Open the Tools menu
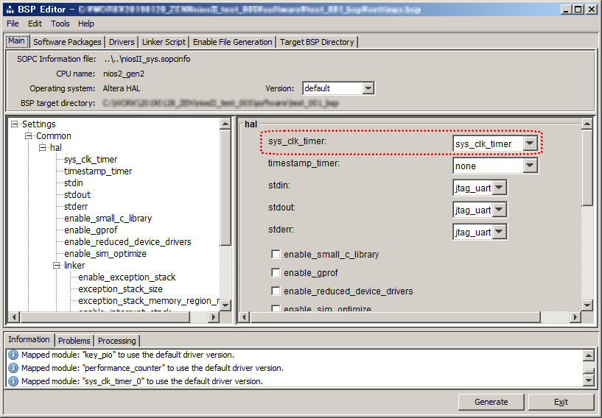Viewport: 602px width, 418px height. 60,24
